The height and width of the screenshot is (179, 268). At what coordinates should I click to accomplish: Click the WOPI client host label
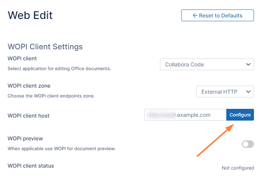(x=28, y=115)
